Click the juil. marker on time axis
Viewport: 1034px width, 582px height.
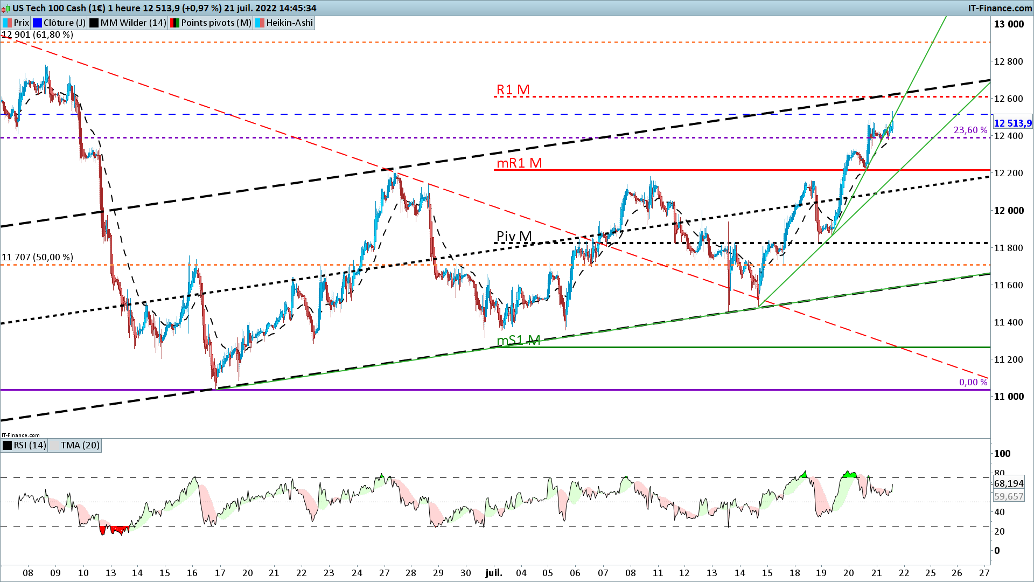(x=493, y=573)
